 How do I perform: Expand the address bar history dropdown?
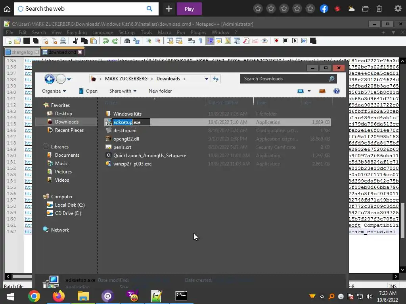(207, 79)
